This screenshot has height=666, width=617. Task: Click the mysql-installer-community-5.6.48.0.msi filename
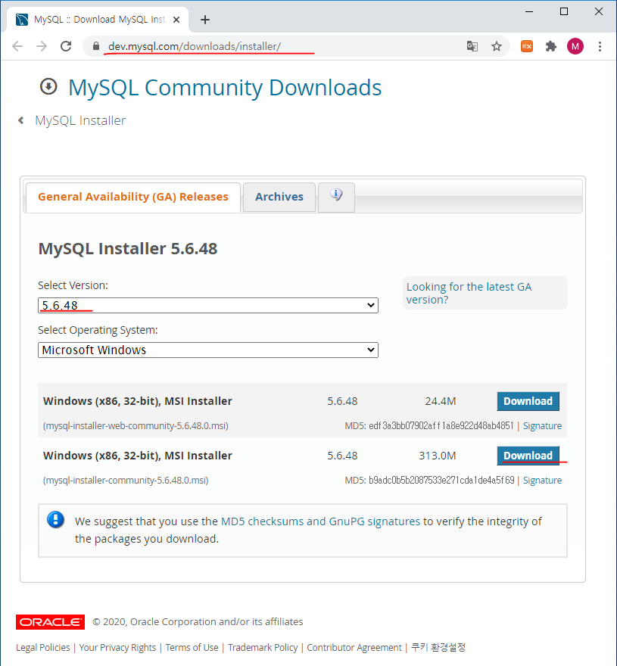coord(126,480)
